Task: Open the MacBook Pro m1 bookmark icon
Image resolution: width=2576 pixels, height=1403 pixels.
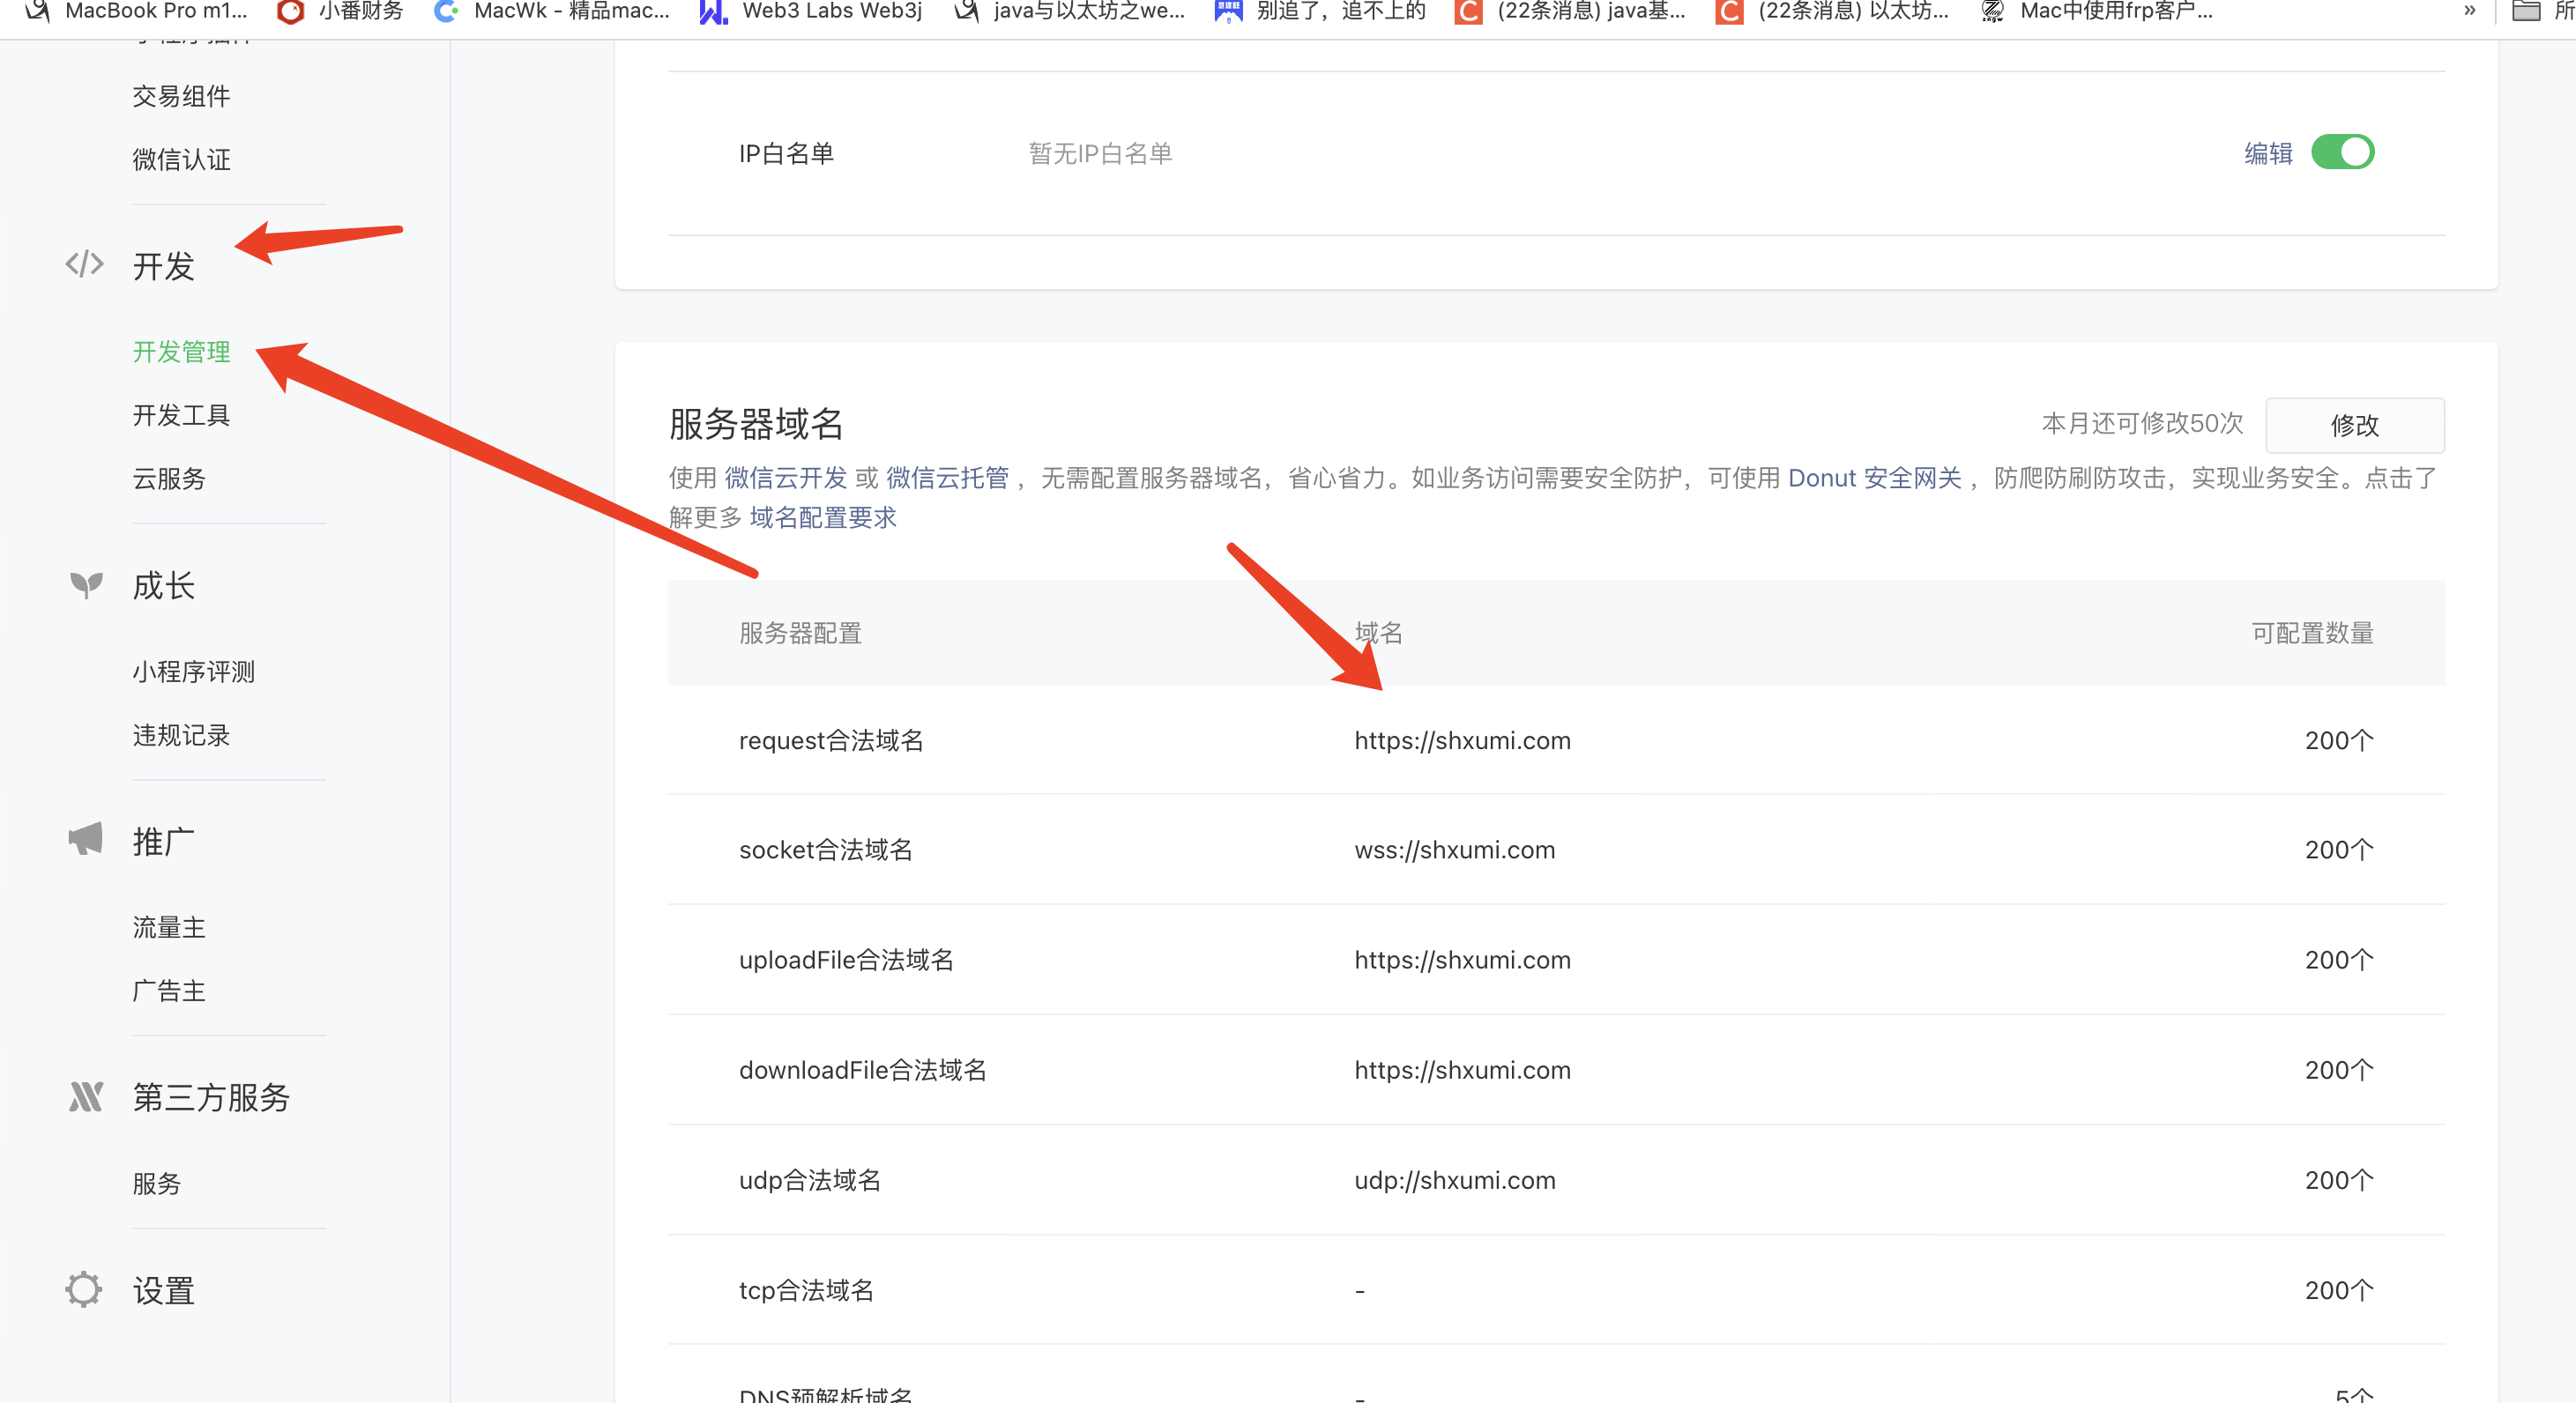Action: pyautogui.click(x=37, y=11)
